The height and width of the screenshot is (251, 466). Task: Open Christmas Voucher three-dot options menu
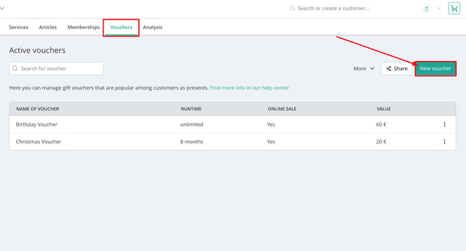[444, 141]
